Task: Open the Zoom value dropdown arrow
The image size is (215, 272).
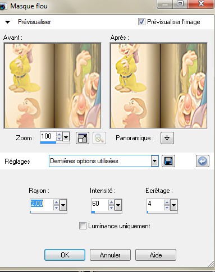Action: (66, 137)
